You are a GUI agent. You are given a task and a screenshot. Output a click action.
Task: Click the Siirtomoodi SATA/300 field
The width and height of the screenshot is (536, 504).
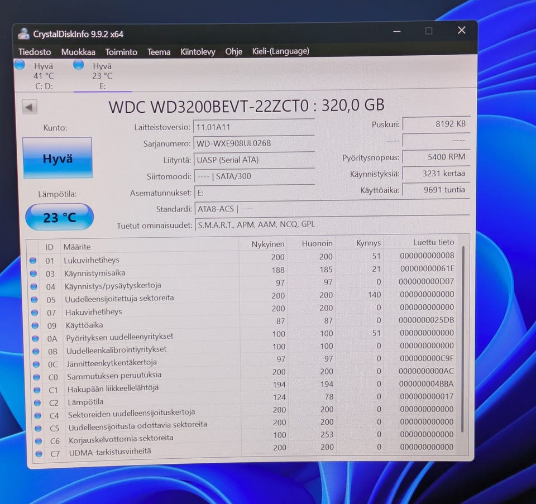coord(254,176)
